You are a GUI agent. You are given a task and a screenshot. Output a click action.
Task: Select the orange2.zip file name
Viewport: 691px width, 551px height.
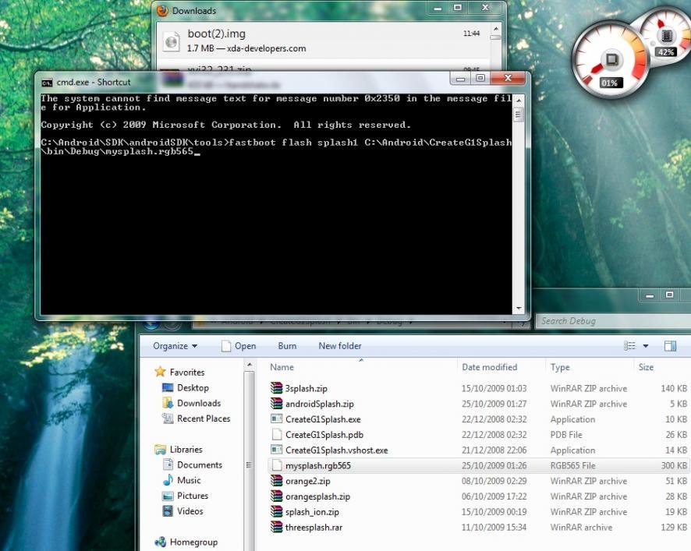click(x=307, y=481)
